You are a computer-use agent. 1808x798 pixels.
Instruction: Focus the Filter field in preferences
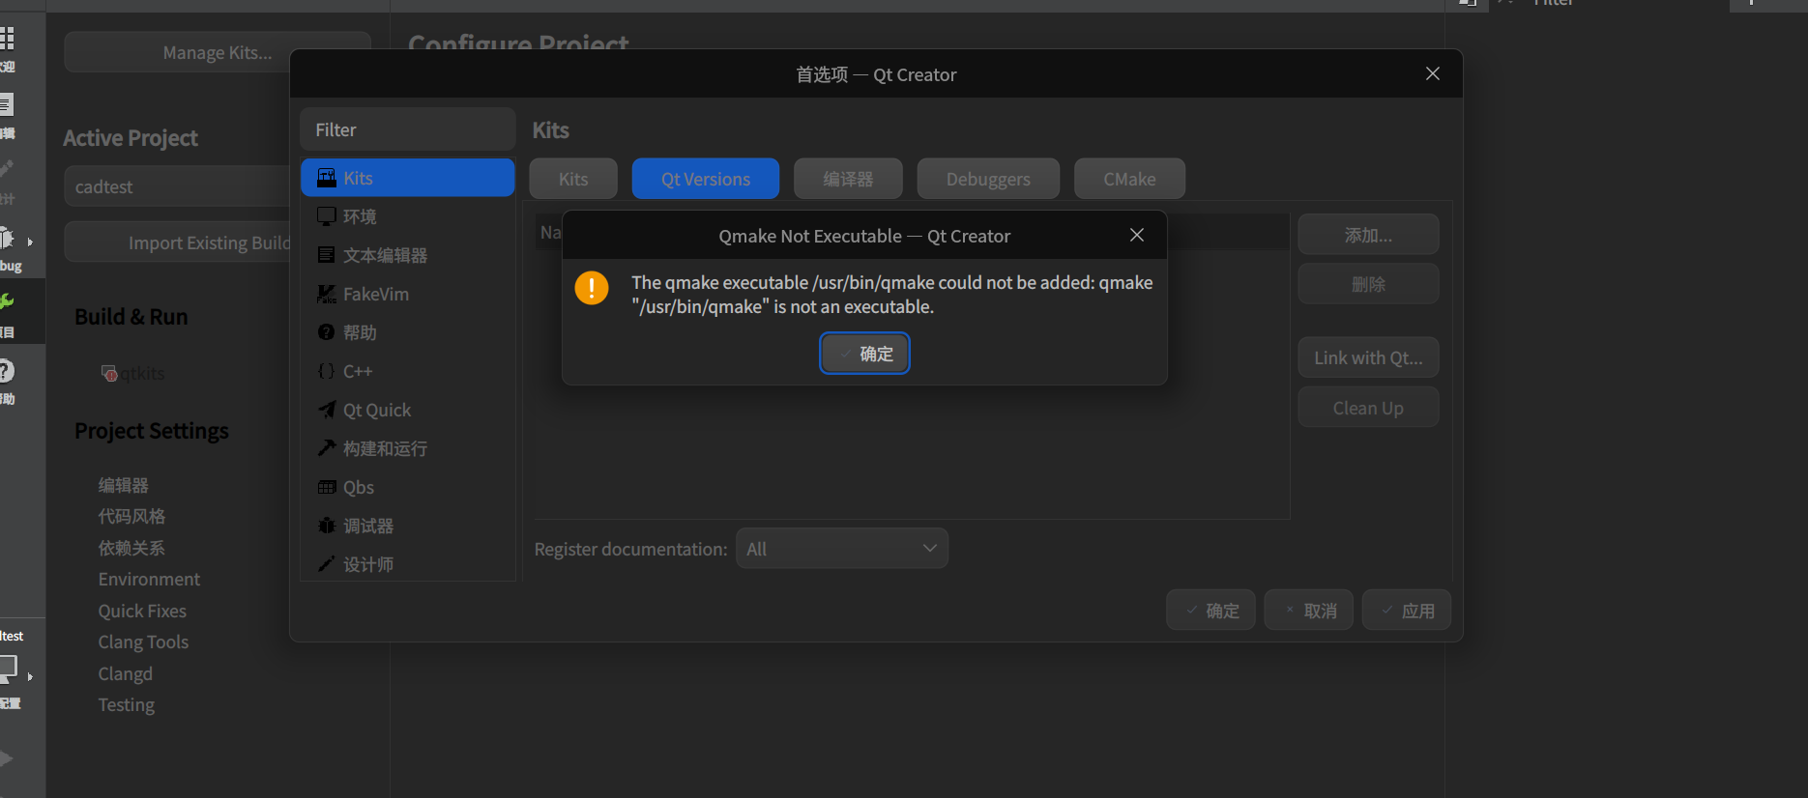[x=408, y=129]
